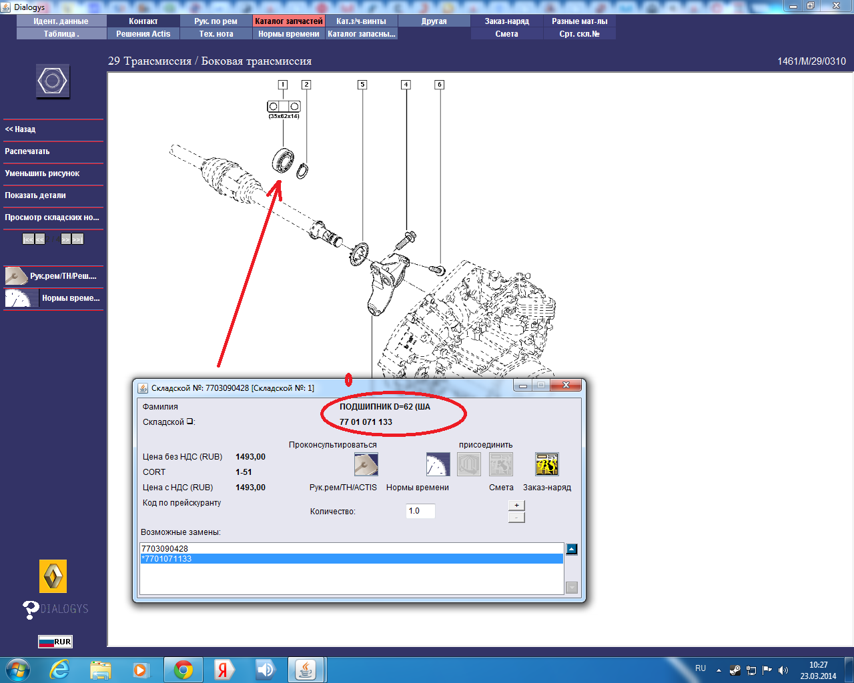This screenshot has width=854, height=683.
Task: Switch to the Заказ-наряд tab
Action: coord(507,21)
